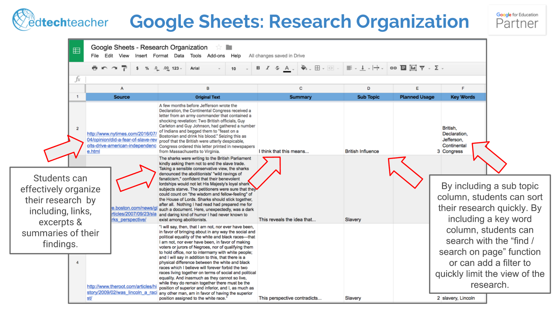This screenshot has height=312, width=555.
Task: Open the font size dropdown
Action: [238, 68]
